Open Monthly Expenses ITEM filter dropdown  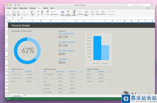pyautogui.click(x=57, y=72)
